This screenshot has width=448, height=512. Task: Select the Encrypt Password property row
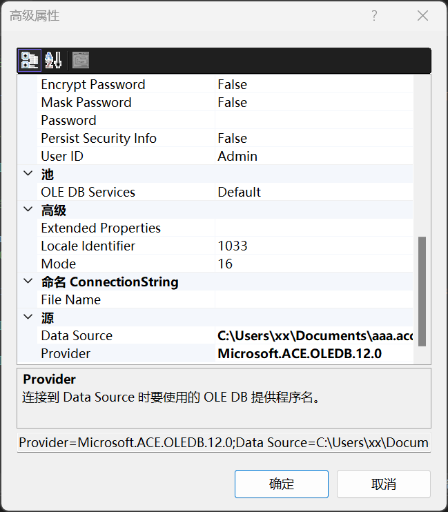pos(93,85)
